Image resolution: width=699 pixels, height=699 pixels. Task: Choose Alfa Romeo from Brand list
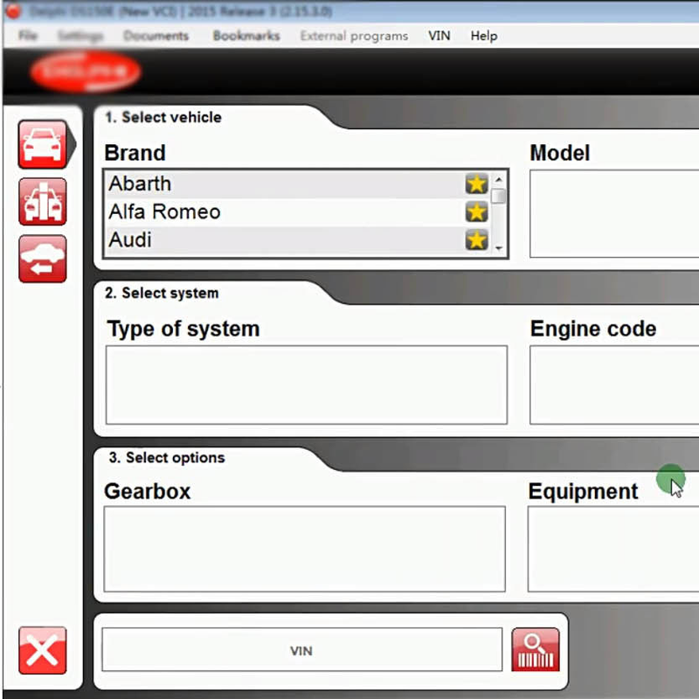(x=164, y=211)
